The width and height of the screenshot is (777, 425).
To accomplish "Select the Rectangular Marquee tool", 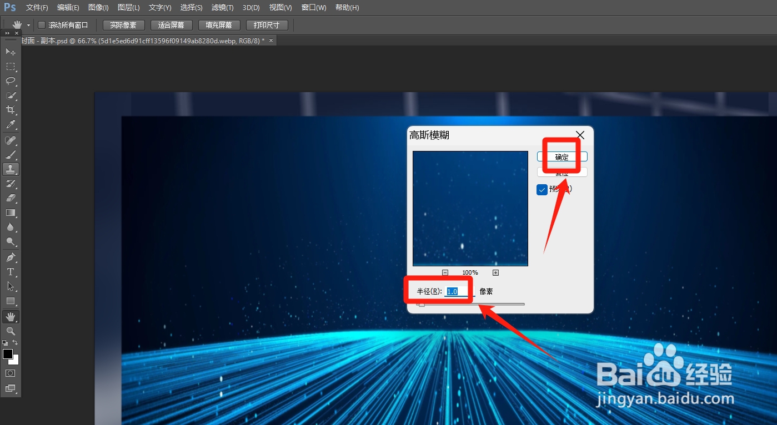I will 11,67.
